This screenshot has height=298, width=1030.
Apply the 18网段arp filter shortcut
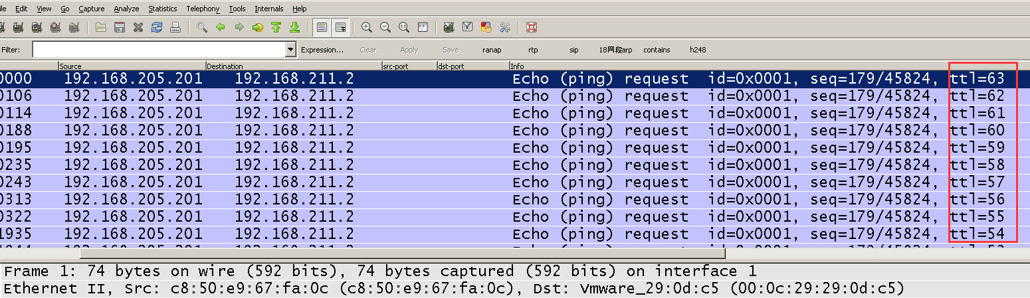tap(615, 50)
